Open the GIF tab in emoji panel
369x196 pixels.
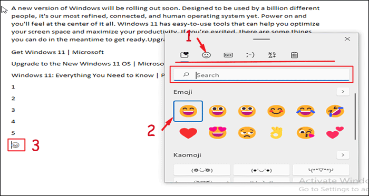click(x=228, y=55)
